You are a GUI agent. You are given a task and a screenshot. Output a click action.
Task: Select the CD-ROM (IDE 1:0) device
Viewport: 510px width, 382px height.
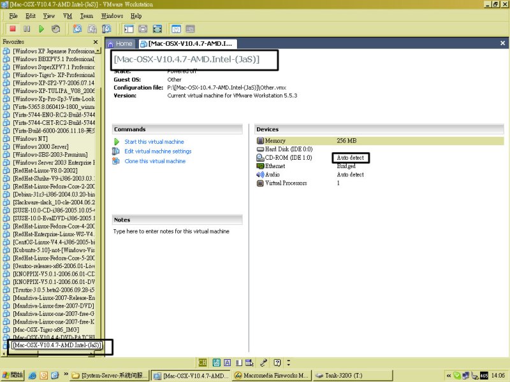pos(284,157)
